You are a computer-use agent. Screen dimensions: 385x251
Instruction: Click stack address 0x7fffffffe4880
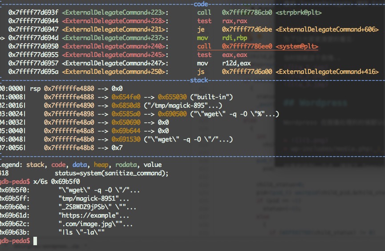tap(69, 89)
